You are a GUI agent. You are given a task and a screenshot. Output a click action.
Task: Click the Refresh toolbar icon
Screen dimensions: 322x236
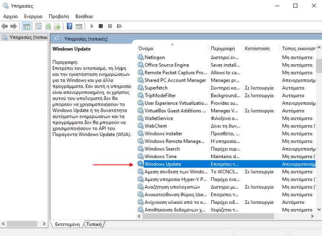tap(48, 26)
